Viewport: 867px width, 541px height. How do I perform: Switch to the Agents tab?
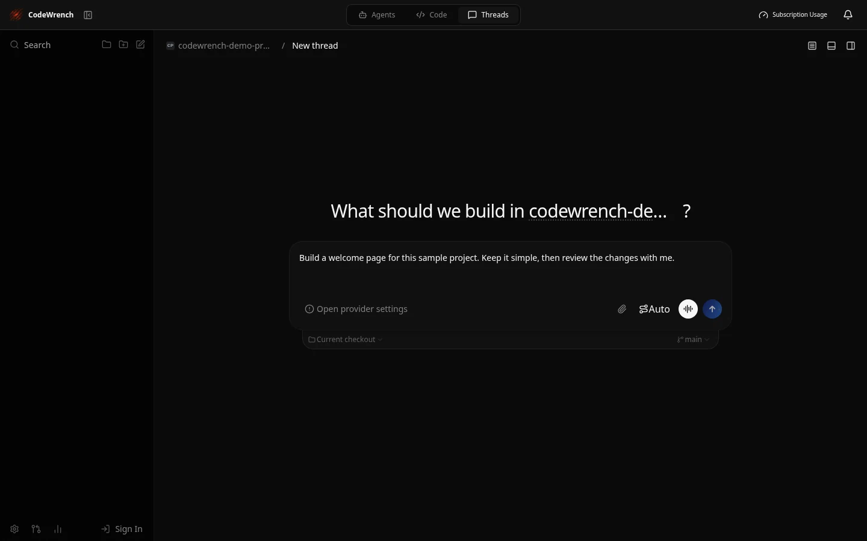(x=377, y=14)
